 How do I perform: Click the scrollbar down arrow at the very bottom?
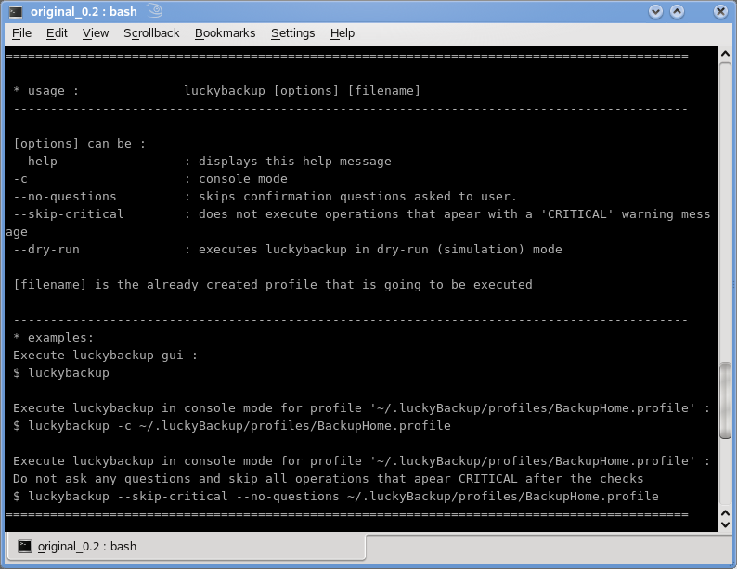725,524
